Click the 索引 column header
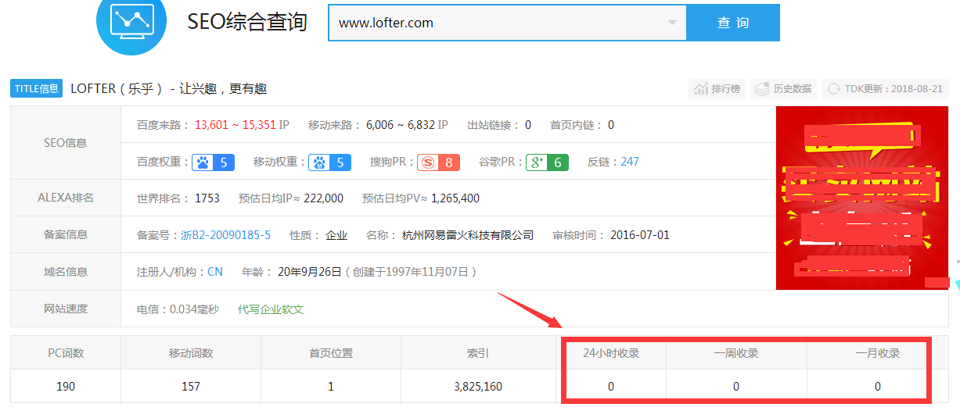960x407 pixels. pyautogui.click(x=478, y=353)
